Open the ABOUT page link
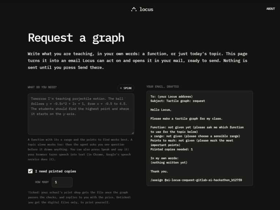 (x=270, y=9)
